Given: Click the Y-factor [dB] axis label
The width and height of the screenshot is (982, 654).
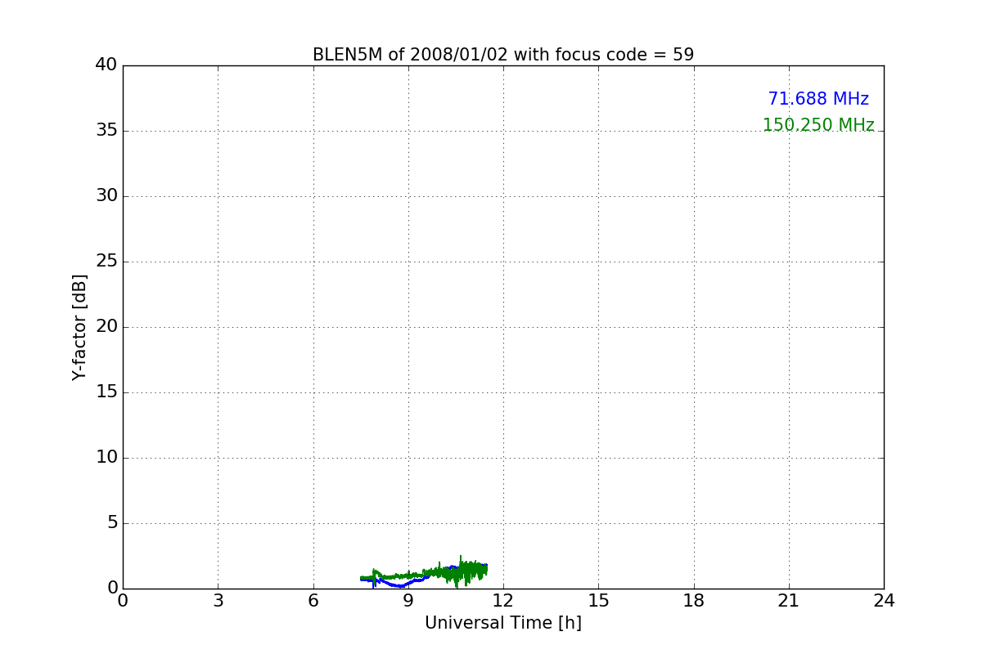Looking at the screenshot, I should [x=79, y=327].
